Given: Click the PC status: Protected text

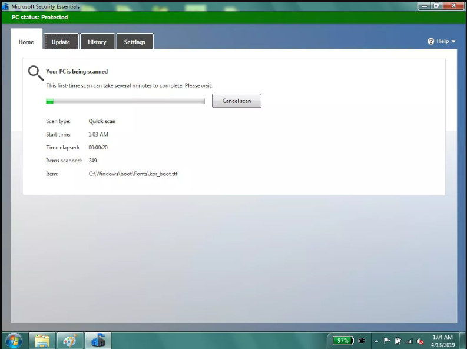Looking at the screenshot, I should (x=39, y=17).
